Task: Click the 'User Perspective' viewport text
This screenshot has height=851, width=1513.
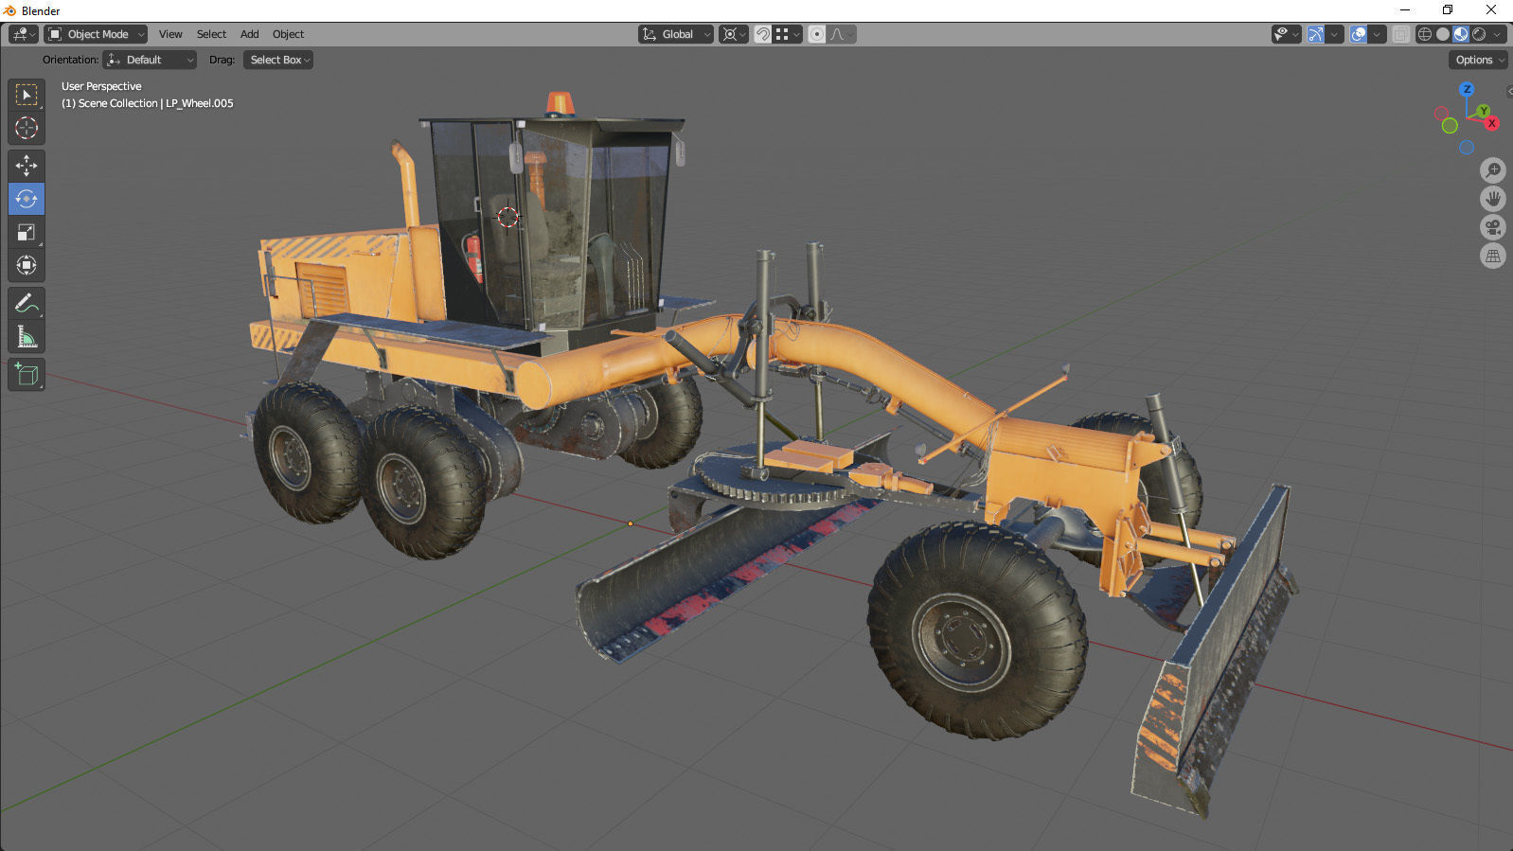Action: (x=101, y=86)
